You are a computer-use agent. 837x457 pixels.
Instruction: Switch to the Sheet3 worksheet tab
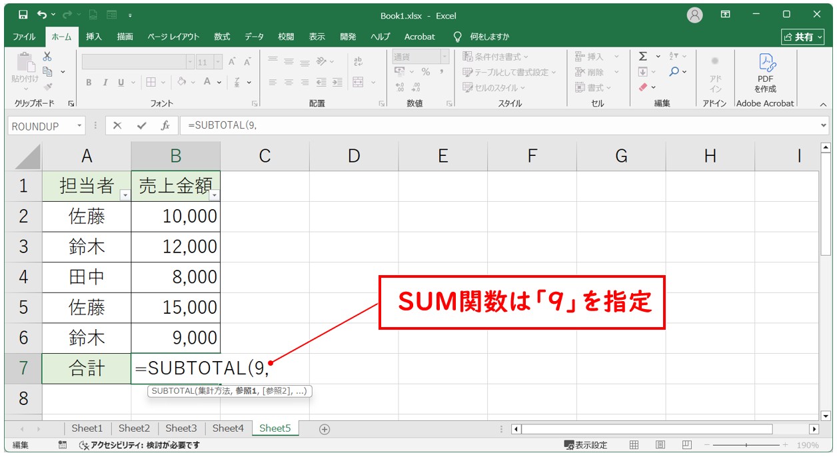pos(181,428)
